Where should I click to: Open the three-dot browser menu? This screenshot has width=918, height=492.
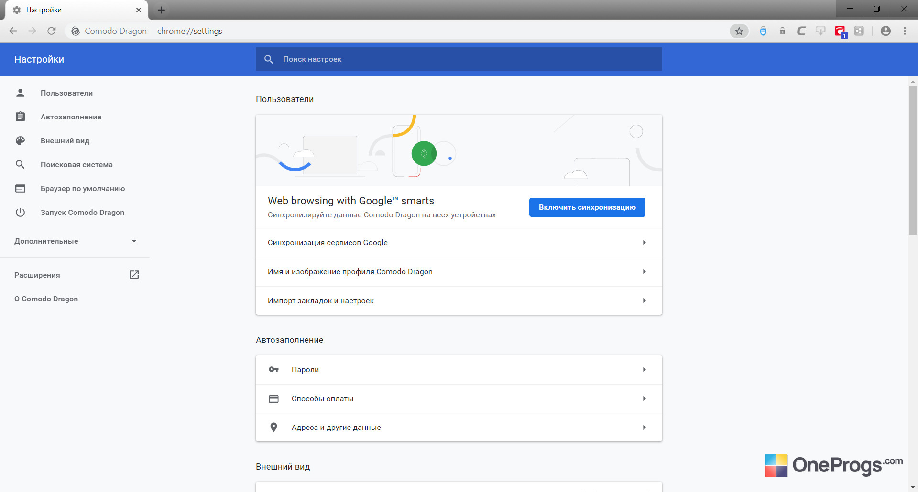coord(905,31)
